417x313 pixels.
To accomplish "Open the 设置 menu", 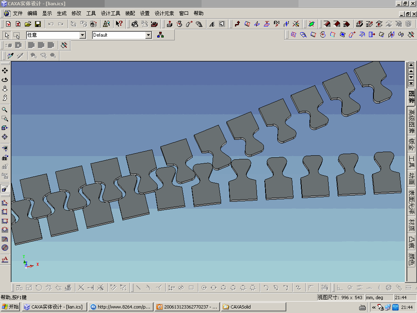I will tap(145, 13).
